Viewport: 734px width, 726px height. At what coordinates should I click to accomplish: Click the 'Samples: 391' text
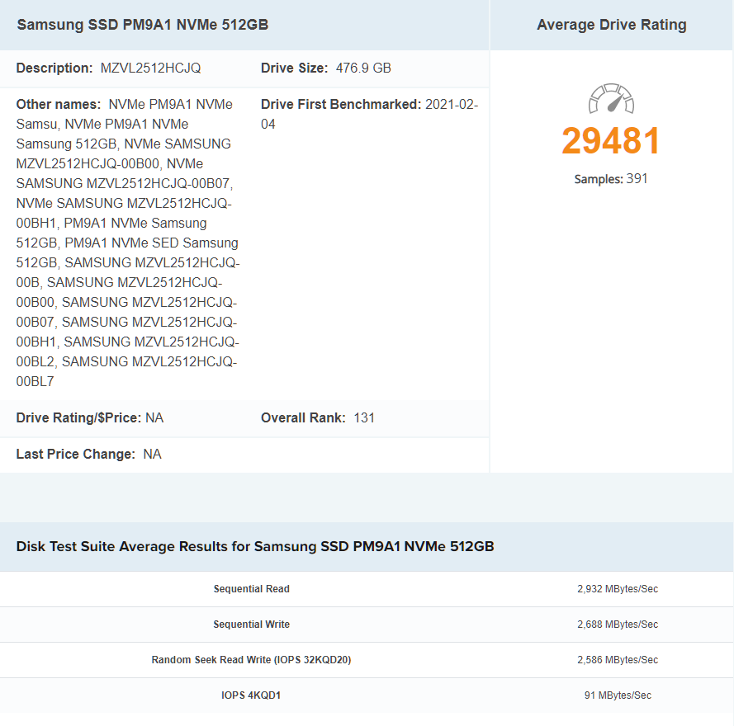611,179
